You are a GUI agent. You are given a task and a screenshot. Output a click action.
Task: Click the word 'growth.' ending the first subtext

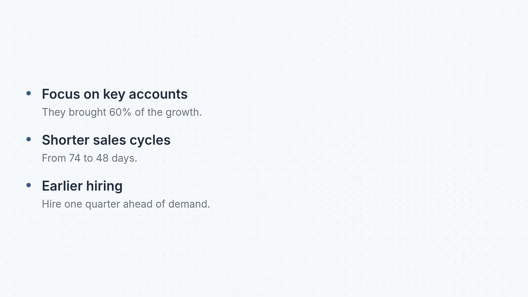tap(184, 113)
